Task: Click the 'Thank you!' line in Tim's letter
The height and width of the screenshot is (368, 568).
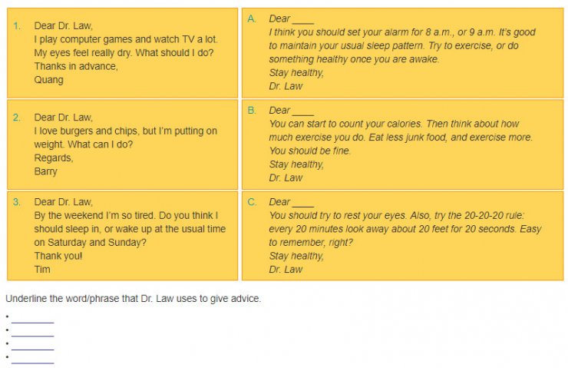Action: tap(58, 256)
